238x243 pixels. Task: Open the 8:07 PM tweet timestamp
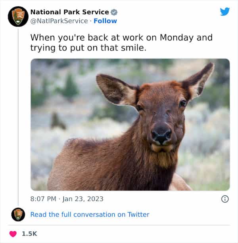[43, 199]
